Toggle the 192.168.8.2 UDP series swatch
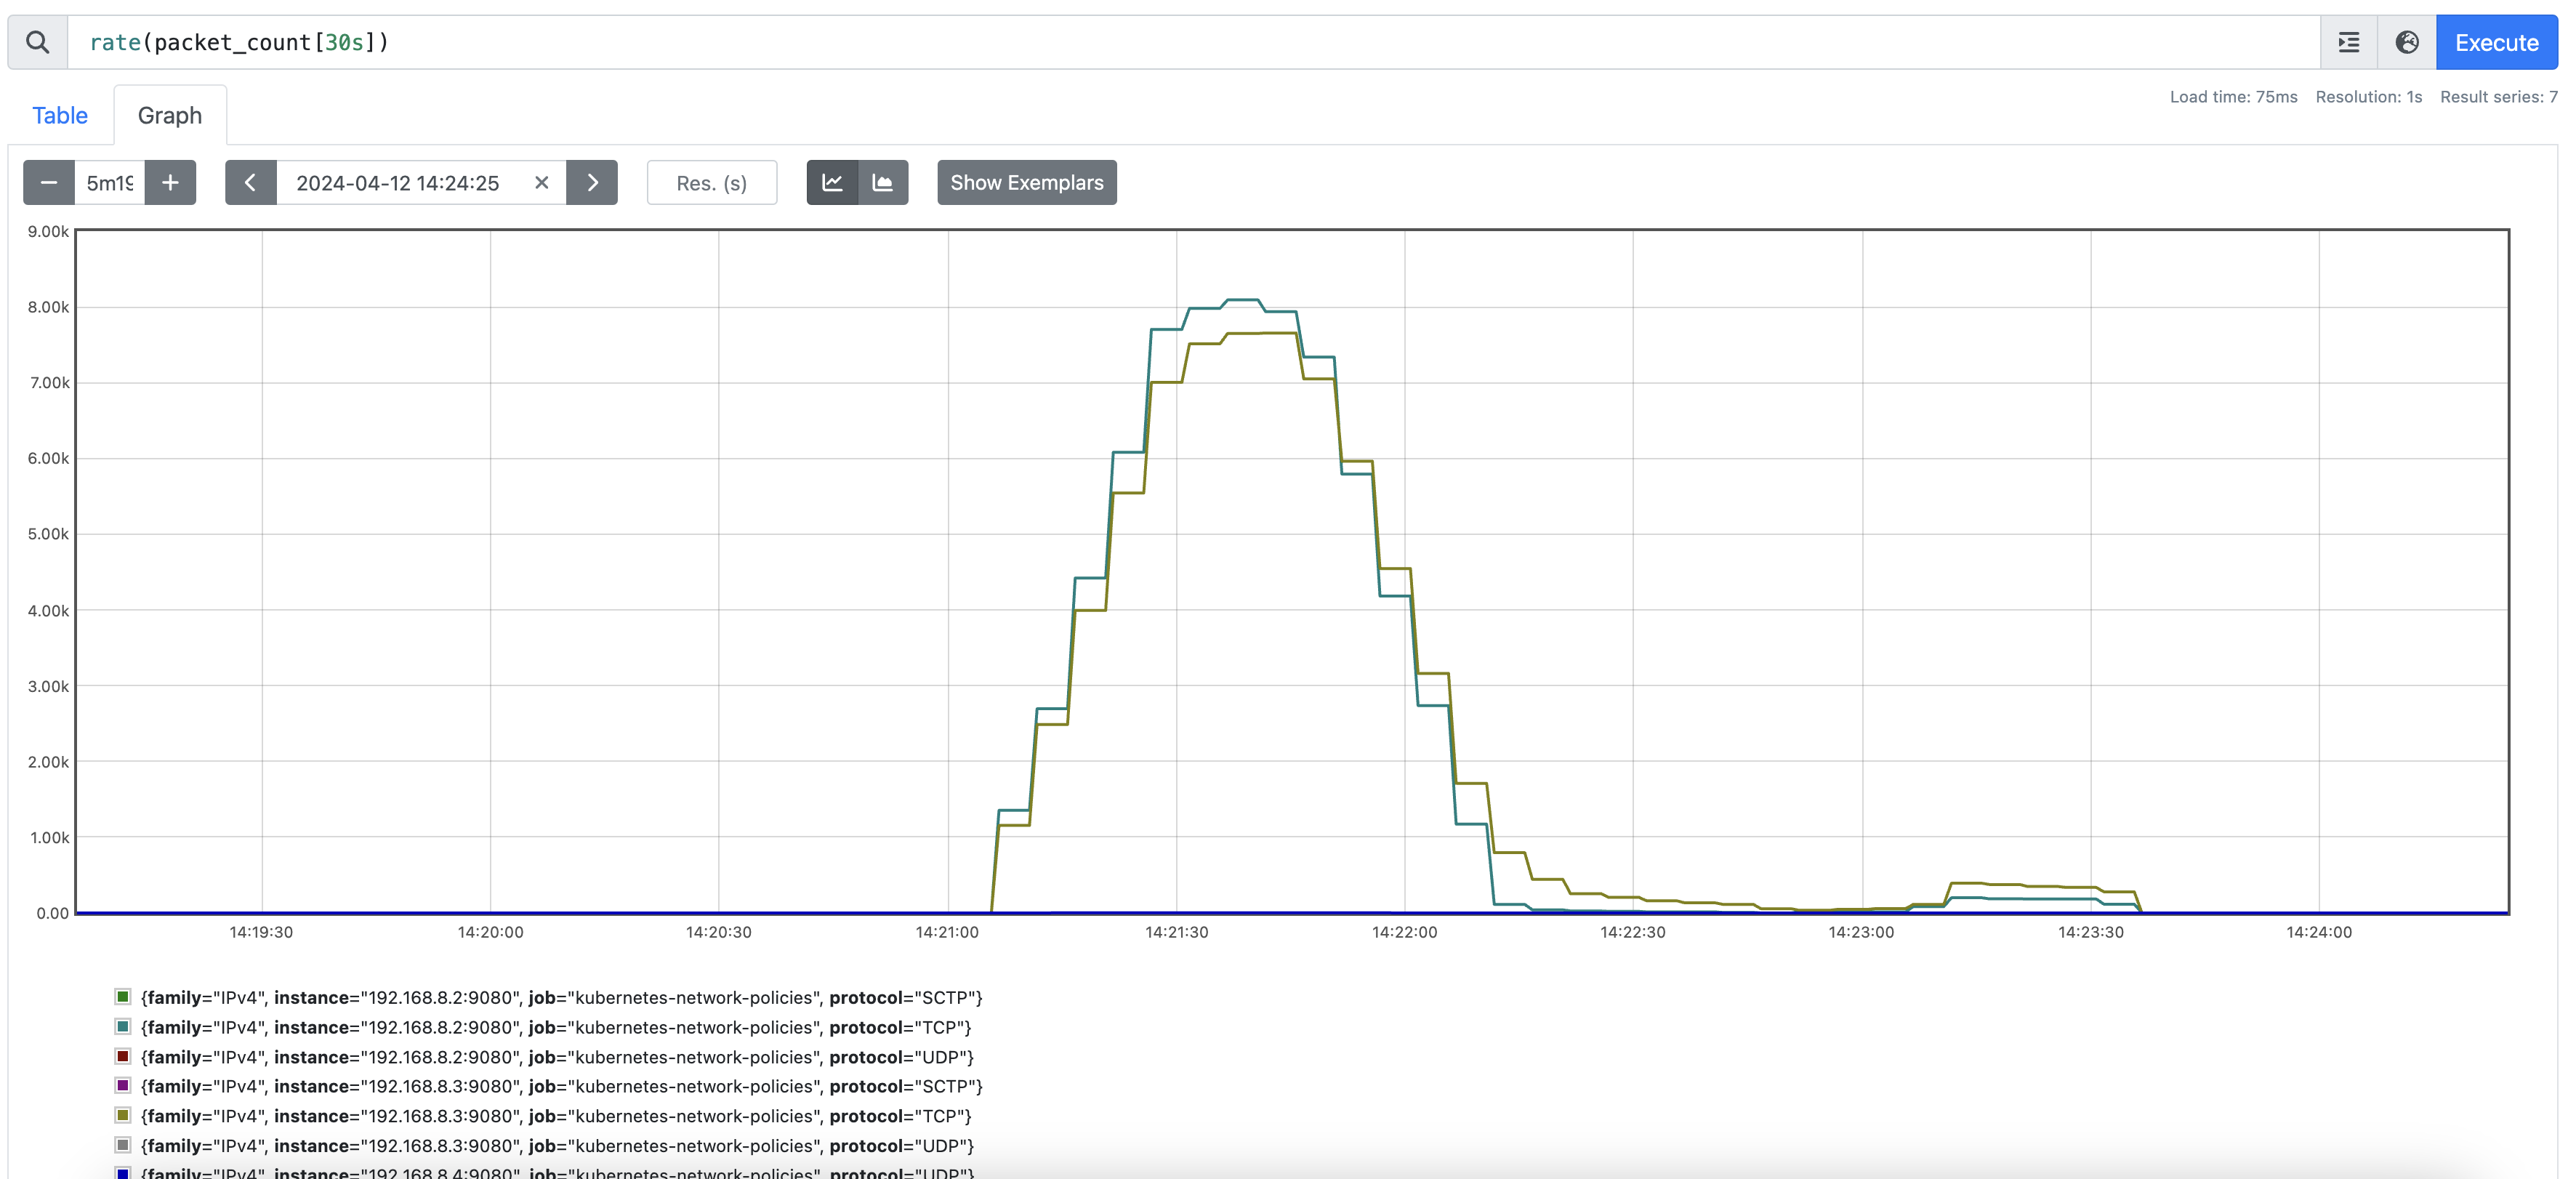 [x=123, y=1056]
